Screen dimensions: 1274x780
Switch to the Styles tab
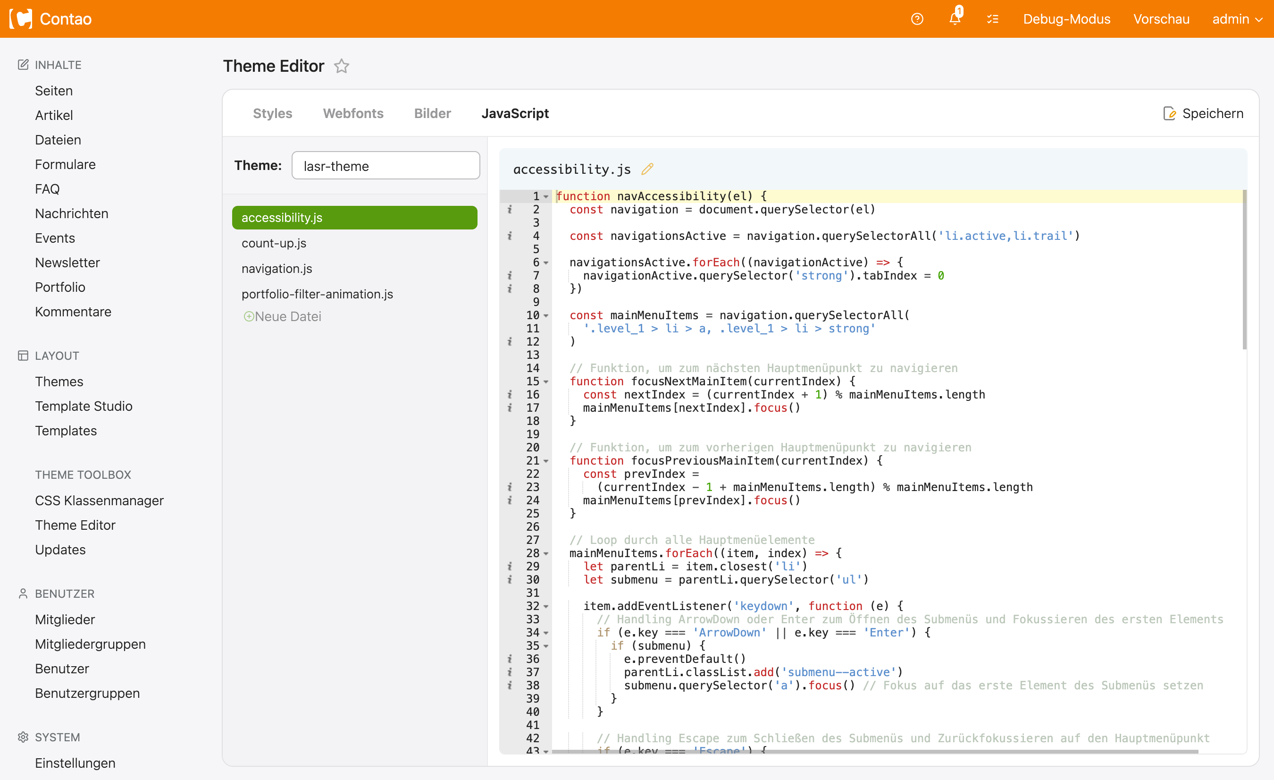[272, 113]
